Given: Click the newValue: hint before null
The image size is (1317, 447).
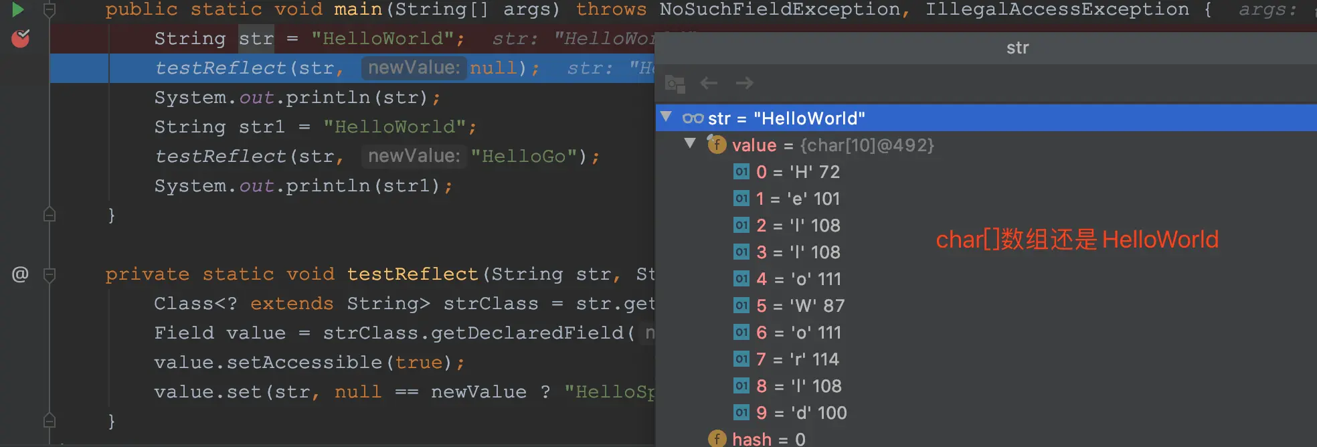Looking at the screenshot, I should [414, 68].
